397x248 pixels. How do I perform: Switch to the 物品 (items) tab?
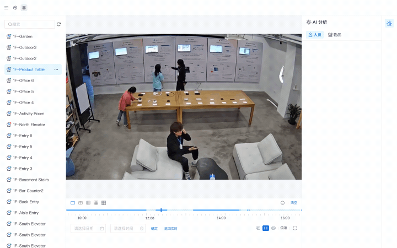click(335, 35)
